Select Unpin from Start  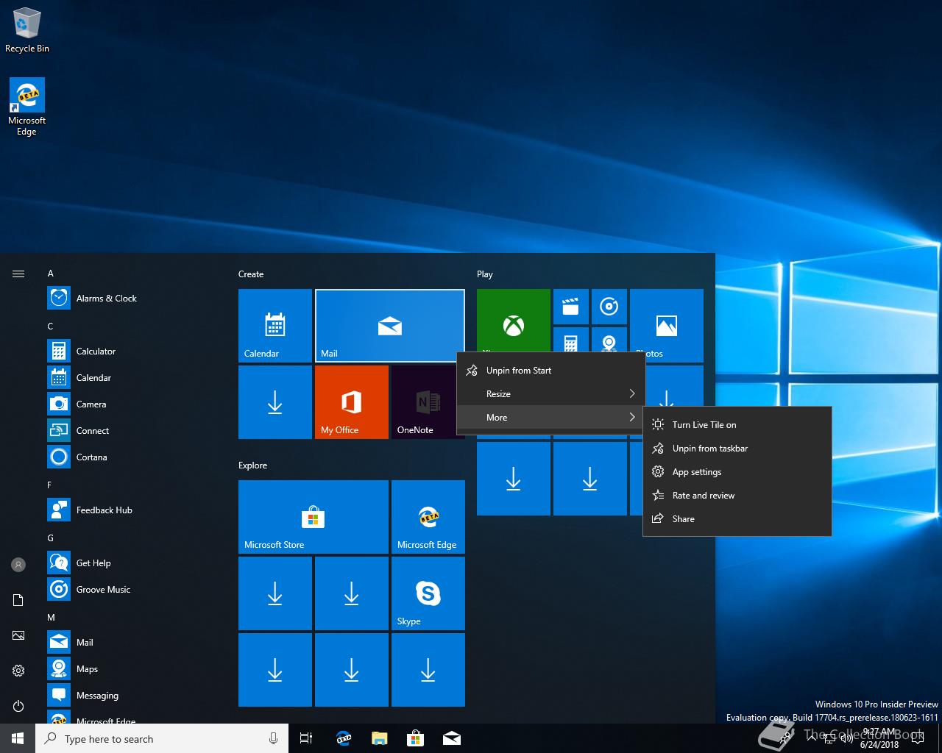(x=551, y=371)
